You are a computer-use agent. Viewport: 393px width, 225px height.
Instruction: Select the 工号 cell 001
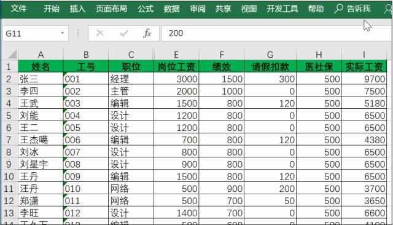(x=86, y=79)
